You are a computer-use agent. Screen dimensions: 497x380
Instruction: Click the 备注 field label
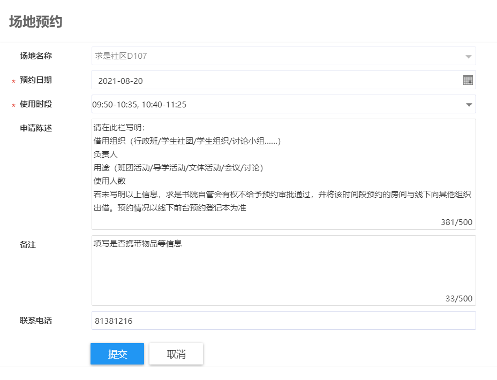coord(28,244)
